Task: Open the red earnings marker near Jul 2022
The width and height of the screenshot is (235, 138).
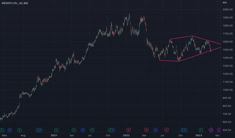Action: click(x=166, y=130)
